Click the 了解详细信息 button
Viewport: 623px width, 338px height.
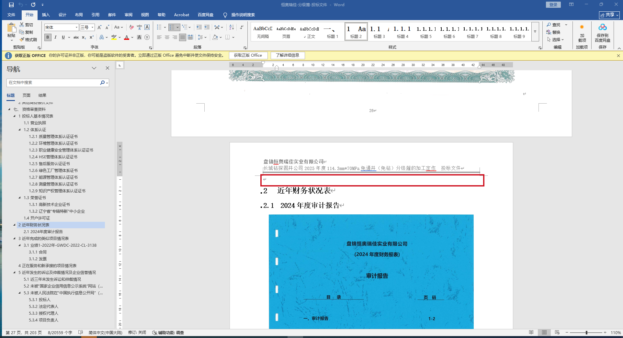point(288,55)
